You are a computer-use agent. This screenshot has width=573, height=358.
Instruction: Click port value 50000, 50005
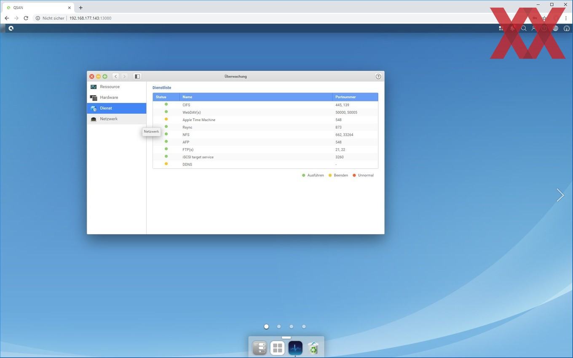pyautogui.click(x=346, y=112)
